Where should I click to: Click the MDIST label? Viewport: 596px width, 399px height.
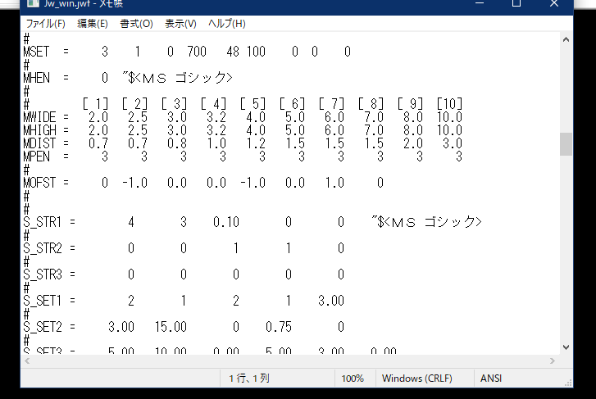point(39,143)
